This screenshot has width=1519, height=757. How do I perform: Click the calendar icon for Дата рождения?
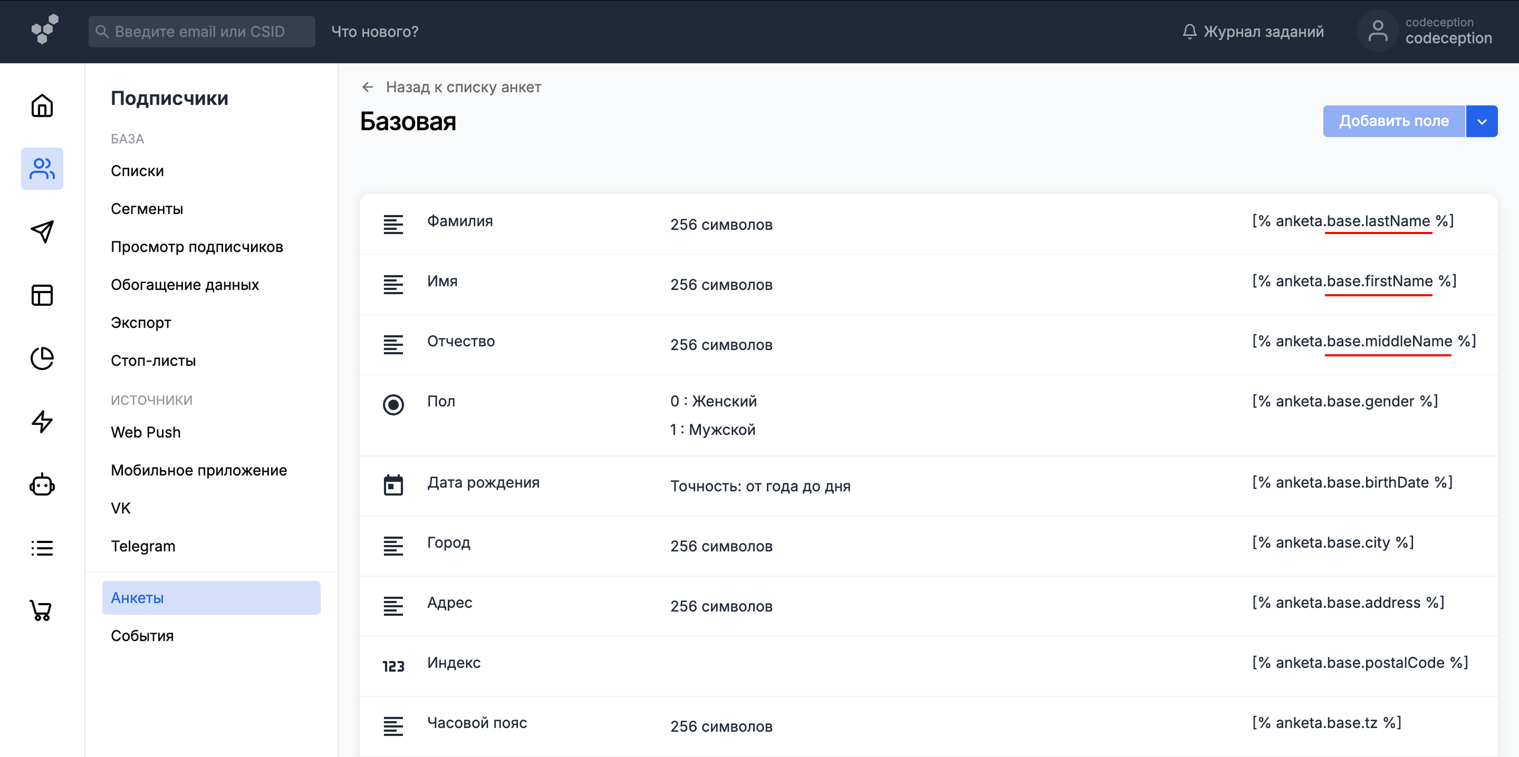point(393,485)
